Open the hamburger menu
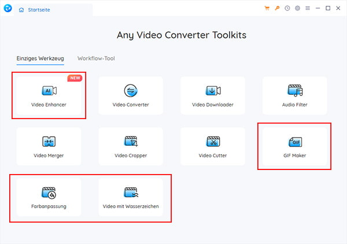 [x=308, y=8]
